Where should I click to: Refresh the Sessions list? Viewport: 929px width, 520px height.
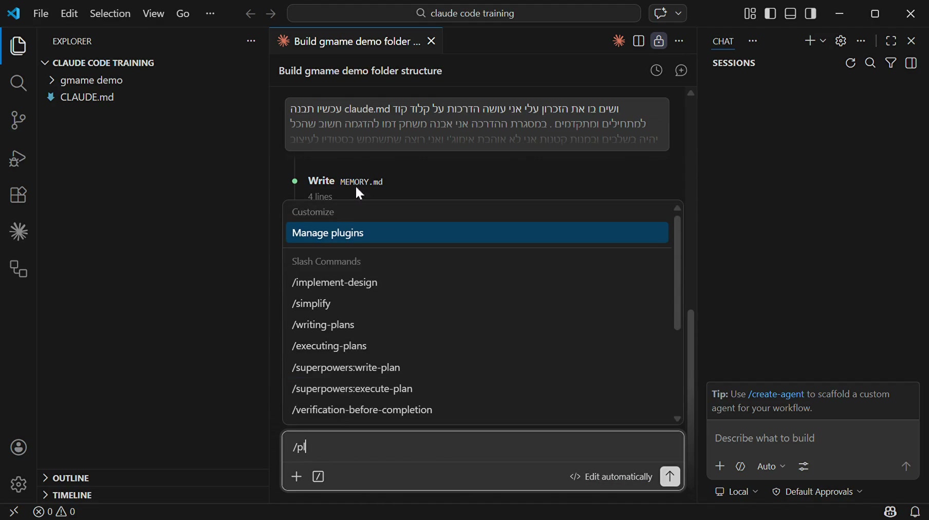pos(850,63)
